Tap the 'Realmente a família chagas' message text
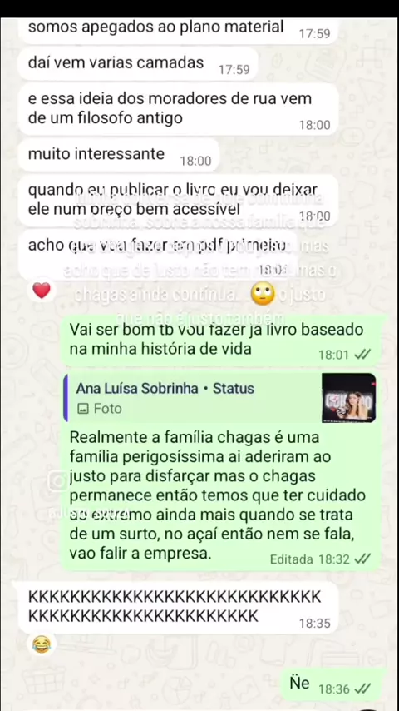The width and height of the screenshot is (399, 711). tap(218, 495)
